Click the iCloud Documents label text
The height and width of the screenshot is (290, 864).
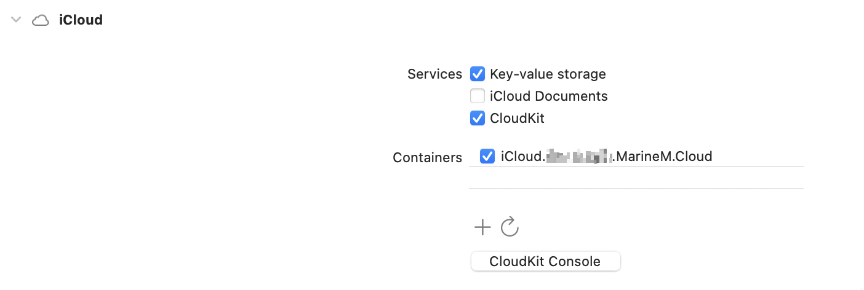(548, 96)
